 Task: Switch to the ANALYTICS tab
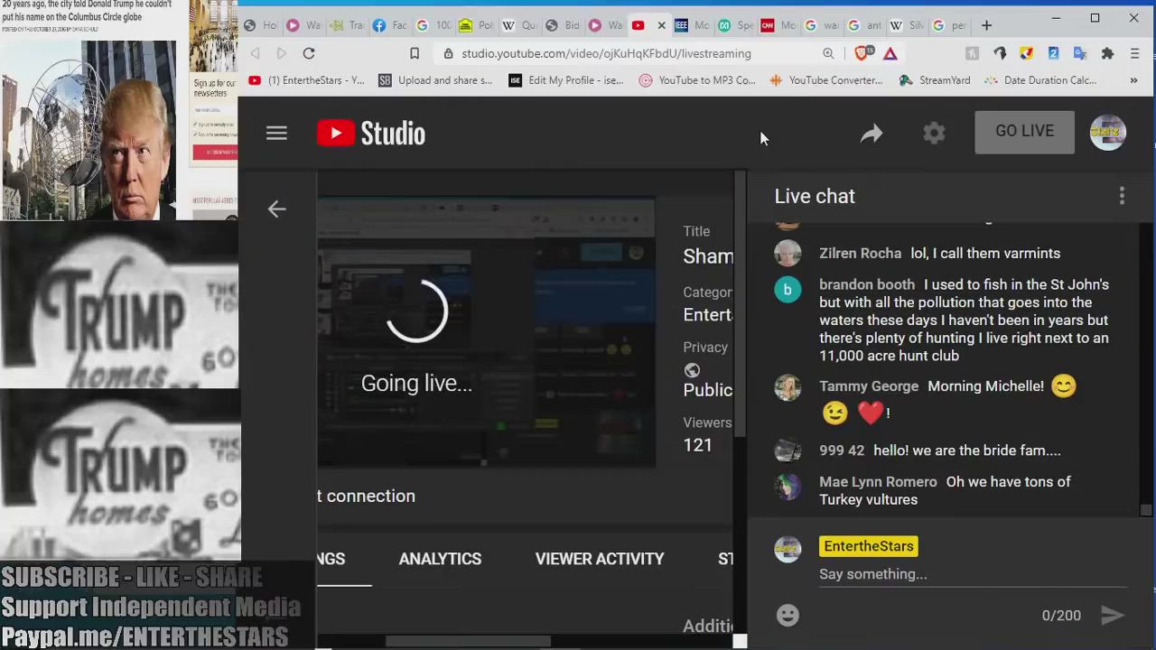point(440,559)
